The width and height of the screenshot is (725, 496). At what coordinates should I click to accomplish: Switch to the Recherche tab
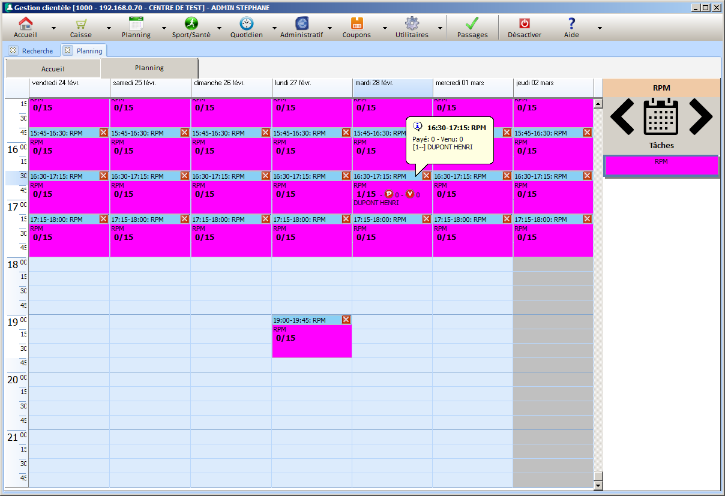[37, 51]
